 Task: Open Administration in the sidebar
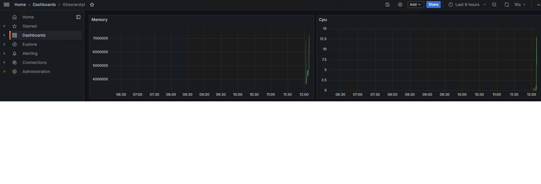click(x=36, y=72)
